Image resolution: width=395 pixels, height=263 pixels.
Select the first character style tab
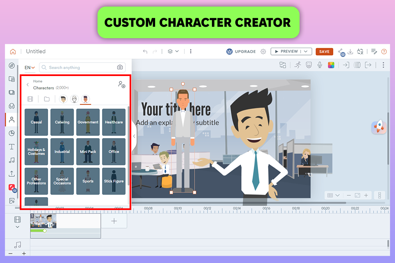pos(63,99)
